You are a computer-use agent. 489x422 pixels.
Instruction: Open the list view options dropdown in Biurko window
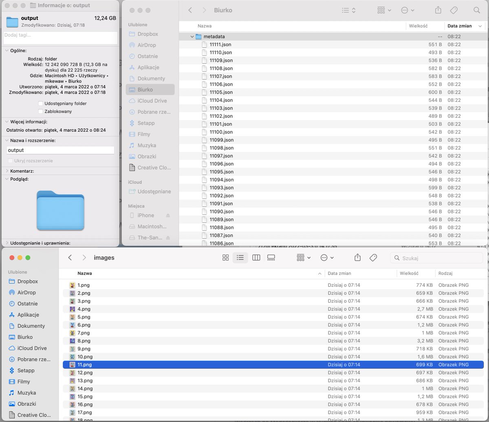click(x=349, y=10)
